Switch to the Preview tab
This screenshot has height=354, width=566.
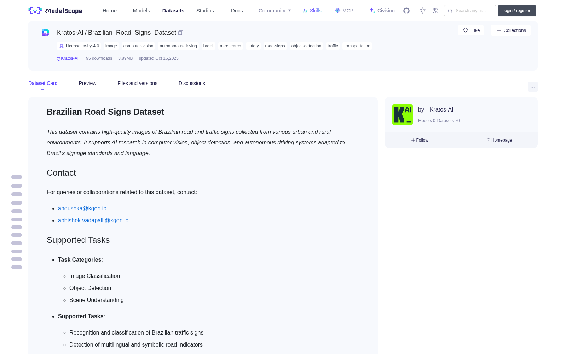[x=87, y=83]
